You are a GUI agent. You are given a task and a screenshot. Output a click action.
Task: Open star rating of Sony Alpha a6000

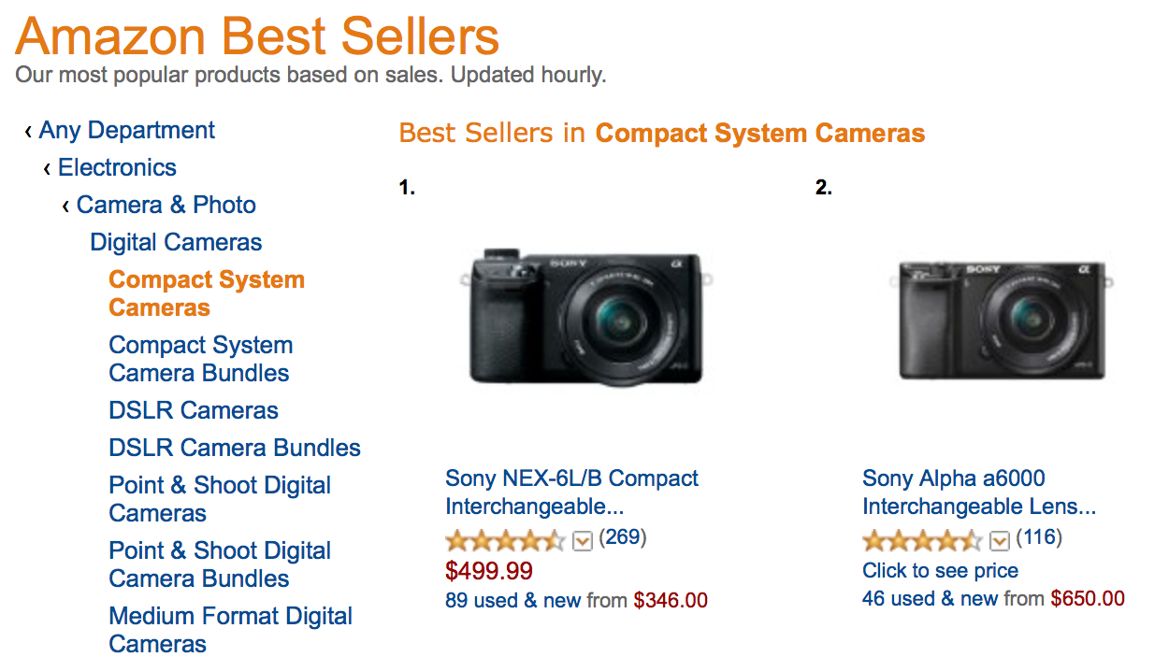point(921,540)
